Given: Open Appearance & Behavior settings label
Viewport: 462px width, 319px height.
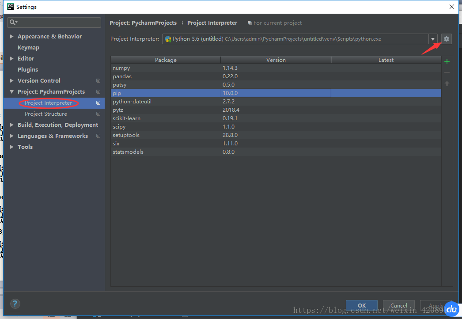Looking at the screenshot, I should click(x=49, y=36).
